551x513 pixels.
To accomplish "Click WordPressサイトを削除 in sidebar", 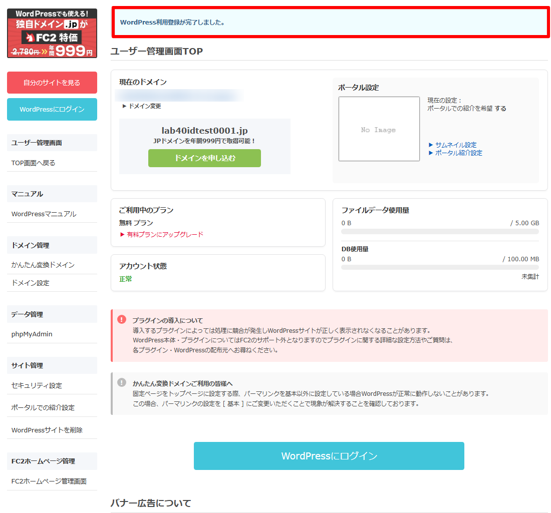I will click(47, 430).
